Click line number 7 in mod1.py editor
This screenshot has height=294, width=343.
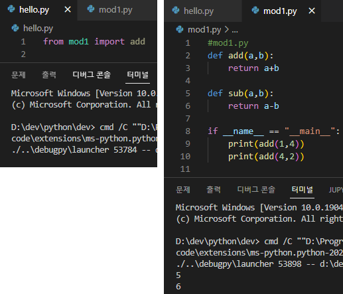pyautogui.click(x=188, y=119)
